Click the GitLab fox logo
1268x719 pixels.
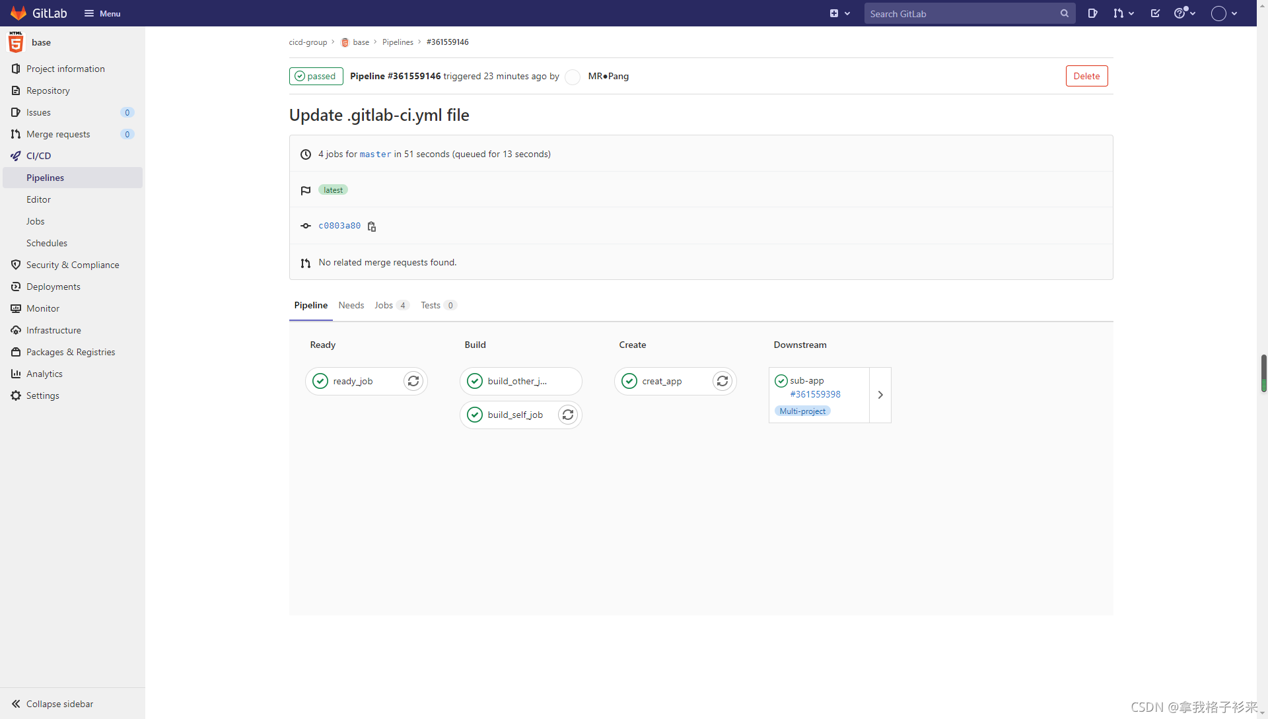click(18, 13)
